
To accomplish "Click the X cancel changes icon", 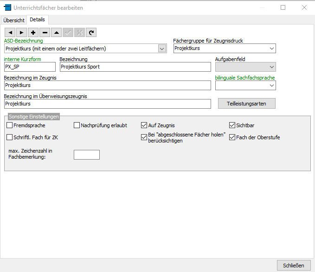I will pyautogui.click(x=80, y=32).
